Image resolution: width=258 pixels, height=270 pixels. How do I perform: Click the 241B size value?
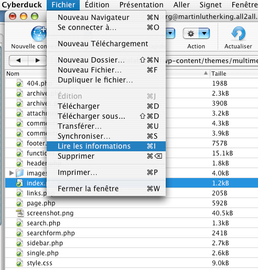pos(220,233)
